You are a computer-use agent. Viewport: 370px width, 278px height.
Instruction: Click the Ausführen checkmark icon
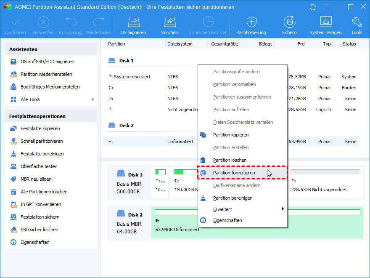(16, 22)
